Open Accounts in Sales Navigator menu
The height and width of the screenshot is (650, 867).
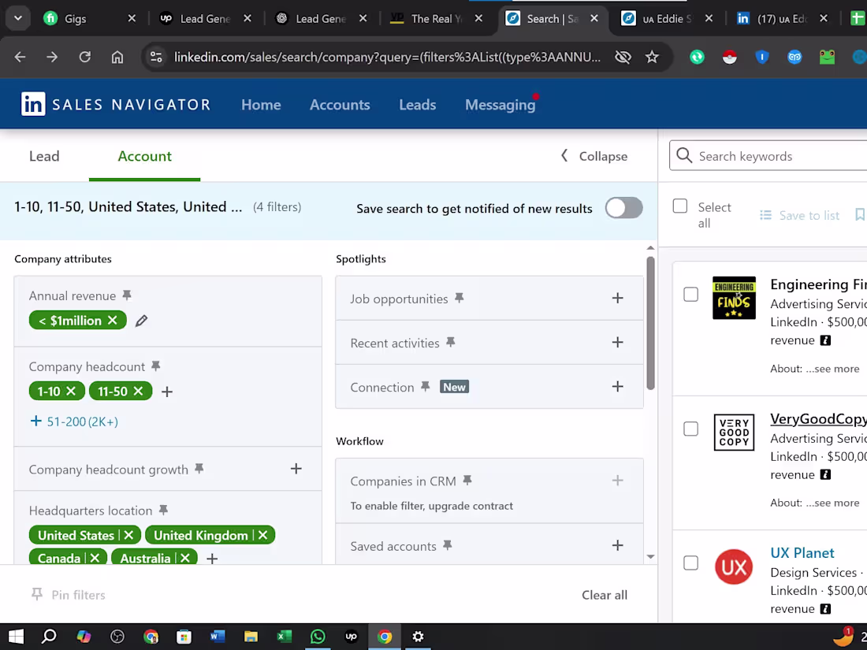tap(340, 105)
